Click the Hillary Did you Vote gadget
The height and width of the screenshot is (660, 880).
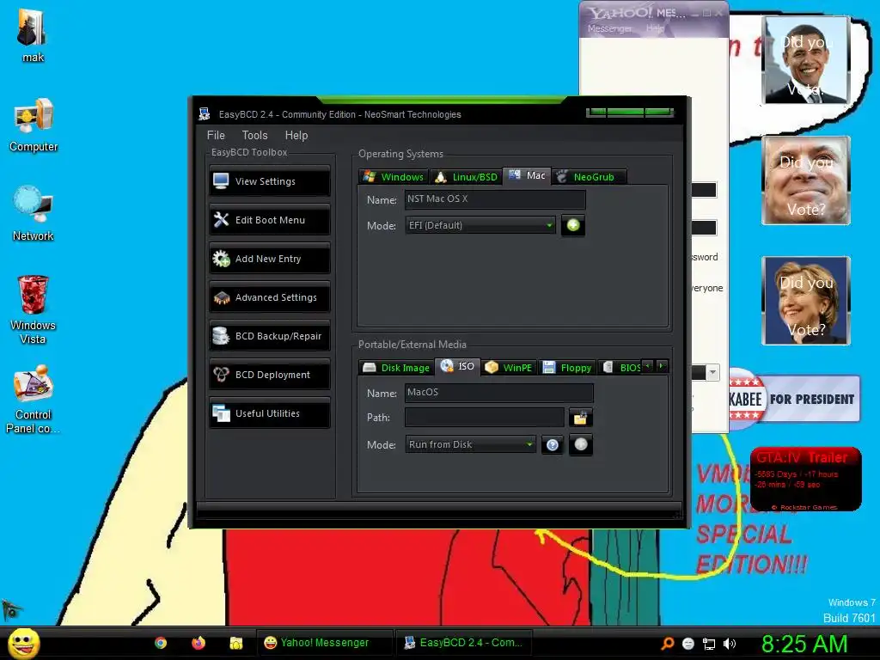click(806, 300)
